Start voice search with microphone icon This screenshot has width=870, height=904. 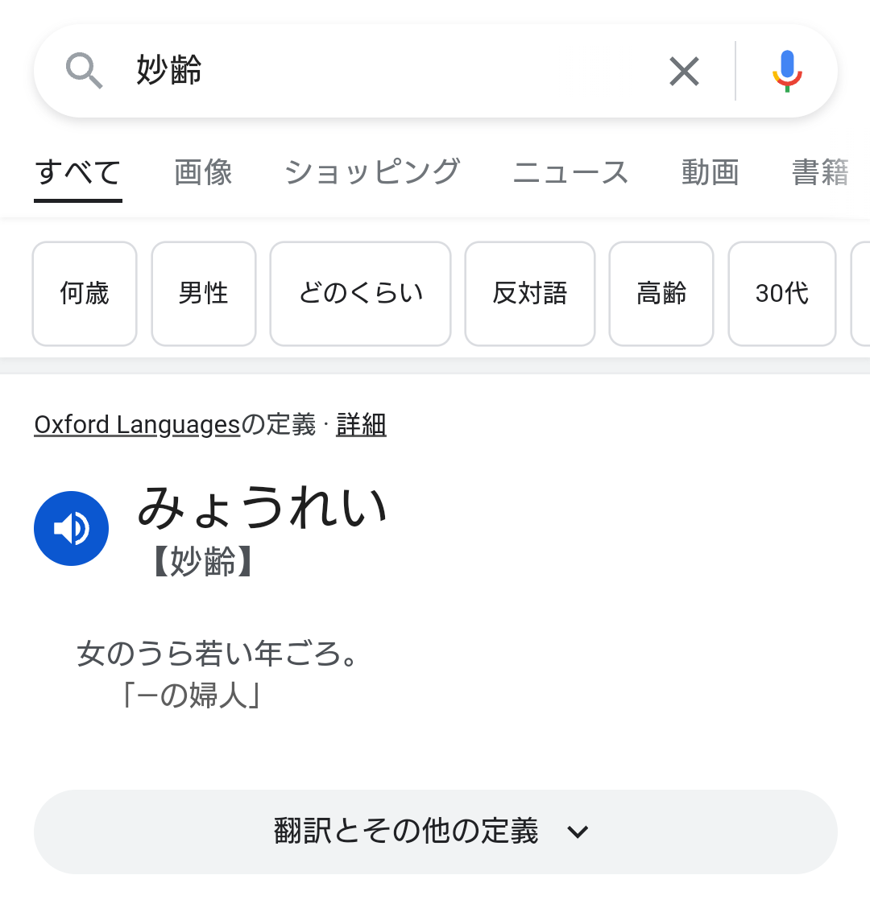point(787,72)
